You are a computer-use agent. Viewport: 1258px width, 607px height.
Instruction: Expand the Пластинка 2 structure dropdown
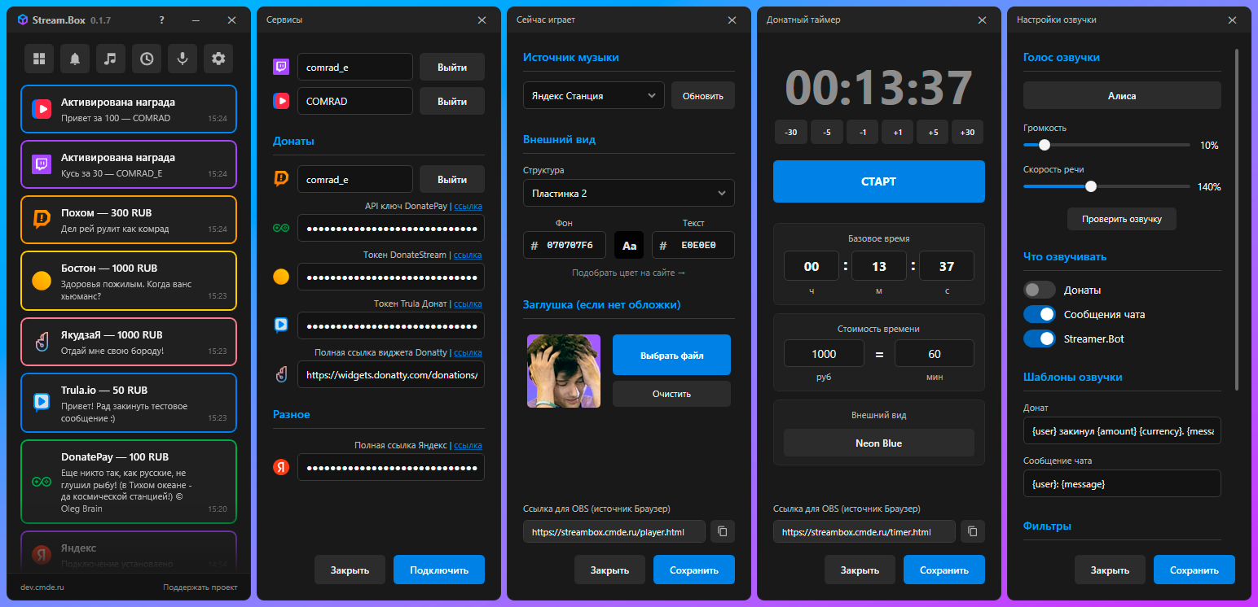pyautogui.click(x=629, y=193)
